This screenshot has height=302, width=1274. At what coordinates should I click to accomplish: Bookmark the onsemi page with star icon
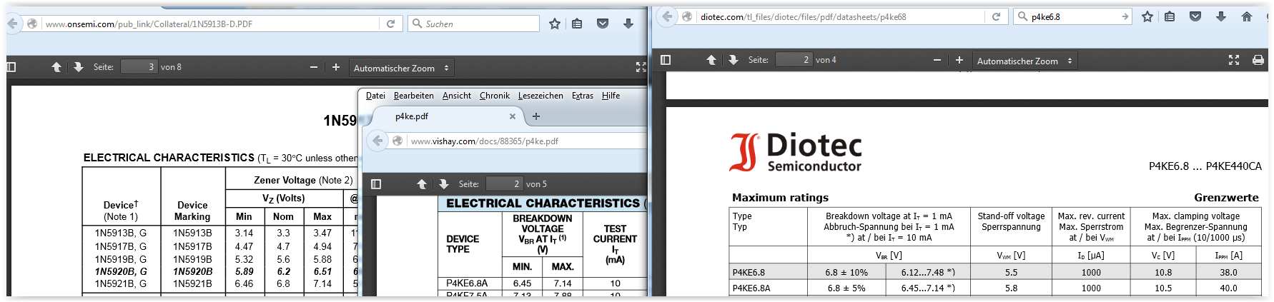click(555, 24)
